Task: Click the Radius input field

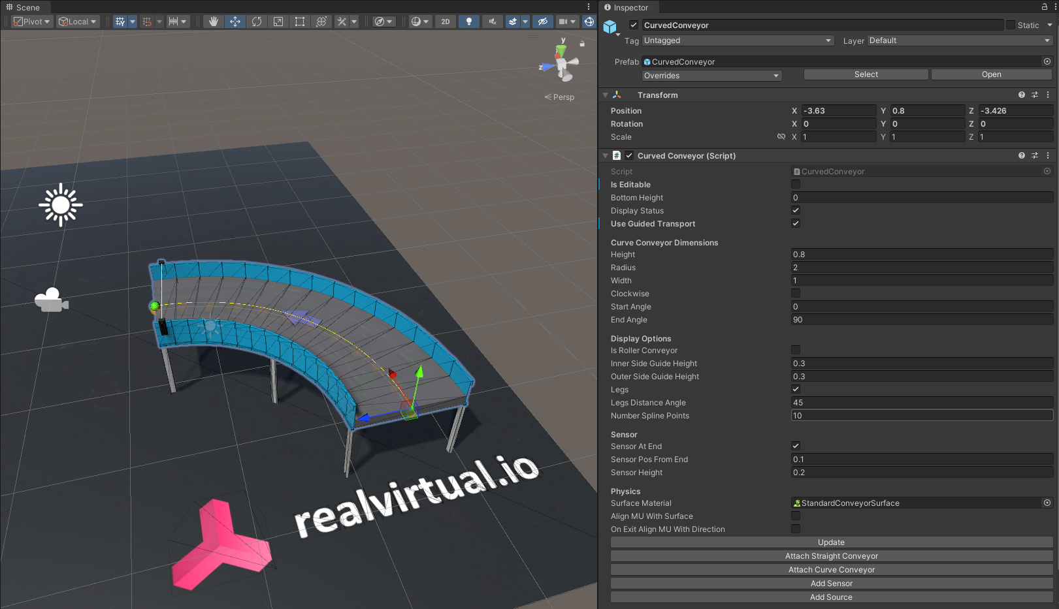Action: (921, 268)
